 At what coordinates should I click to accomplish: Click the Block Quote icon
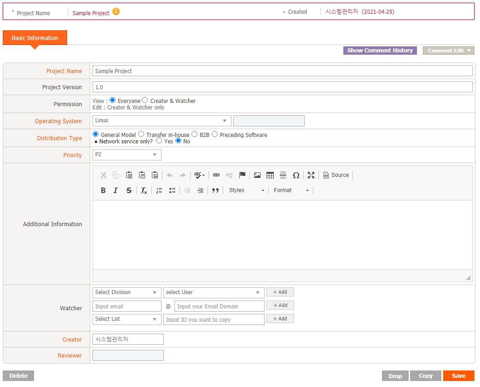click(x=215, y=190)
